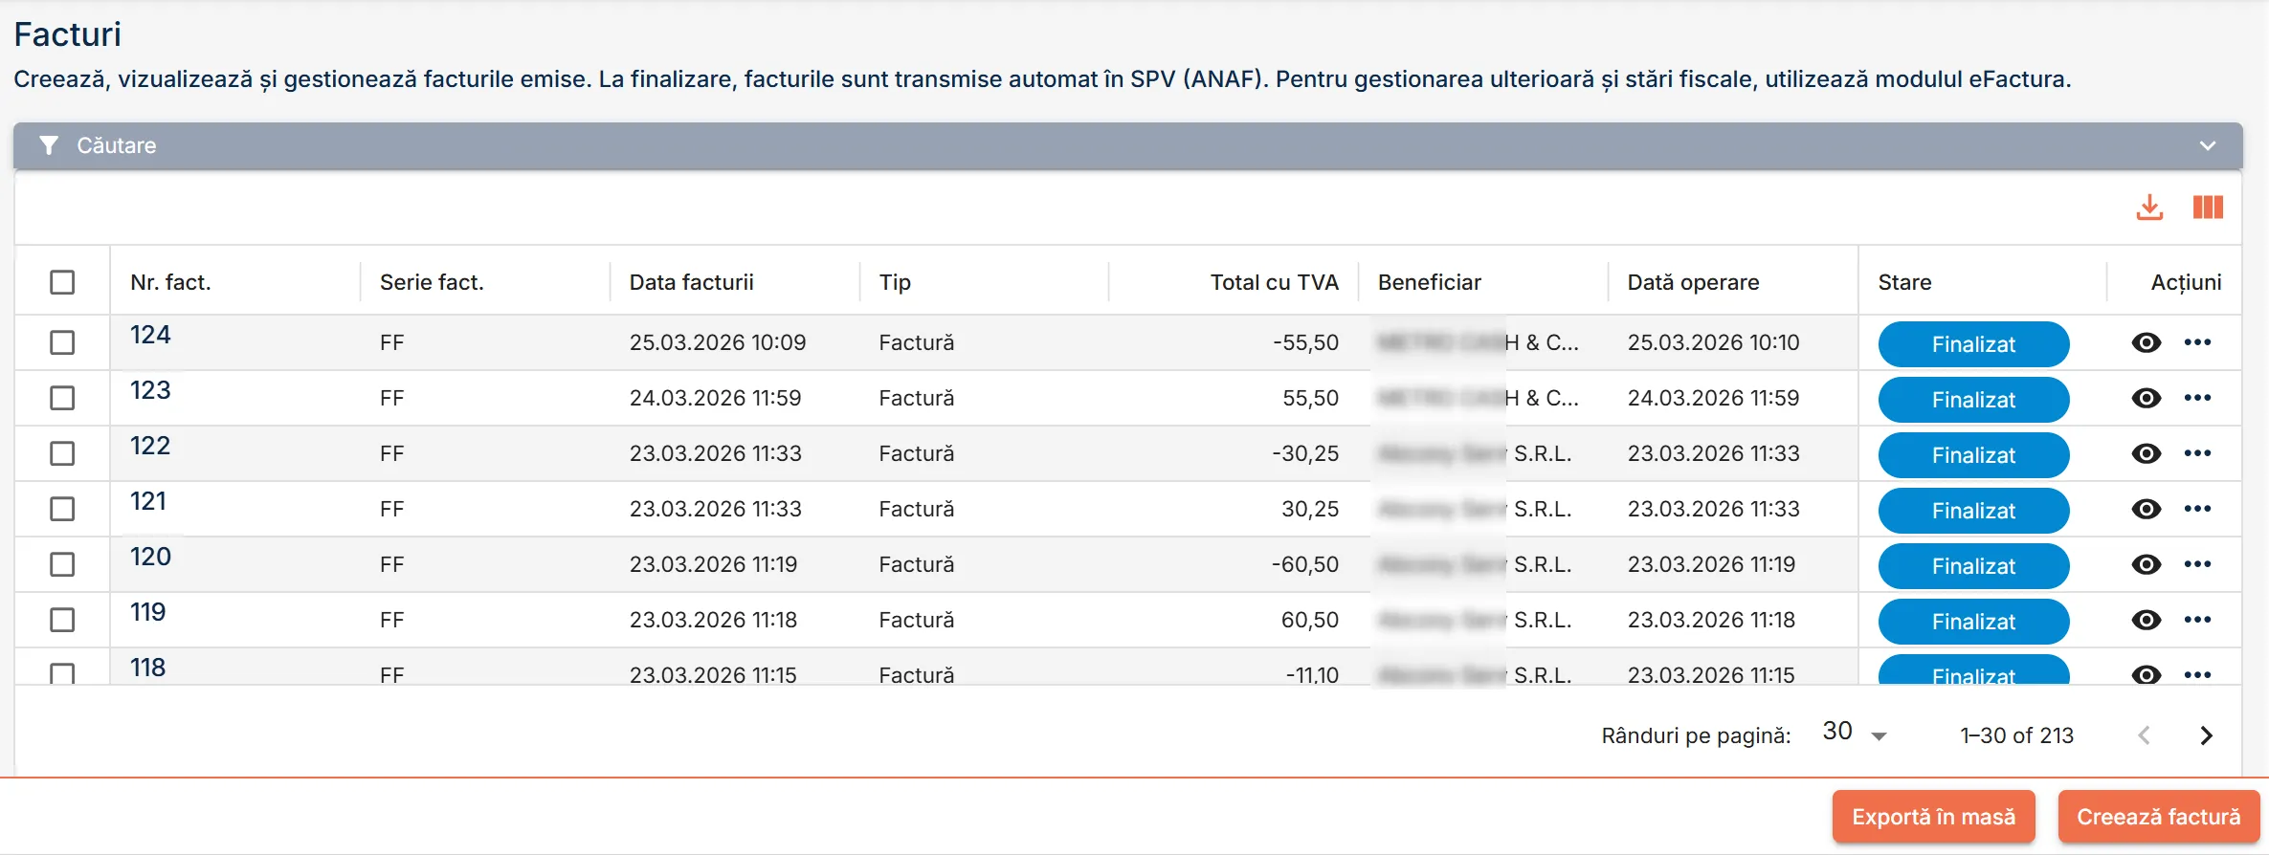Image resolution: width=2269 pixels, height=855 pixels.
Task: View invoice 122 with the eye icon
Action: point(2147,453)
